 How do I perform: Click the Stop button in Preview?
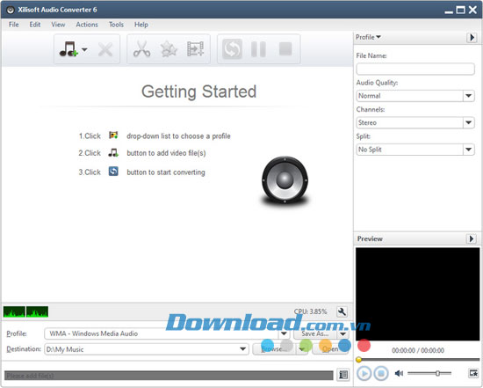[x=381, y=374]
